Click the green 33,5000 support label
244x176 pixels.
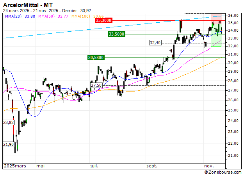click(116, 34)
